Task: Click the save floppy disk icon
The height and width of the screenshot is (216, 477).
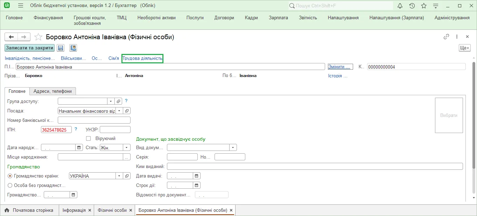Action: tap(61, 48)
